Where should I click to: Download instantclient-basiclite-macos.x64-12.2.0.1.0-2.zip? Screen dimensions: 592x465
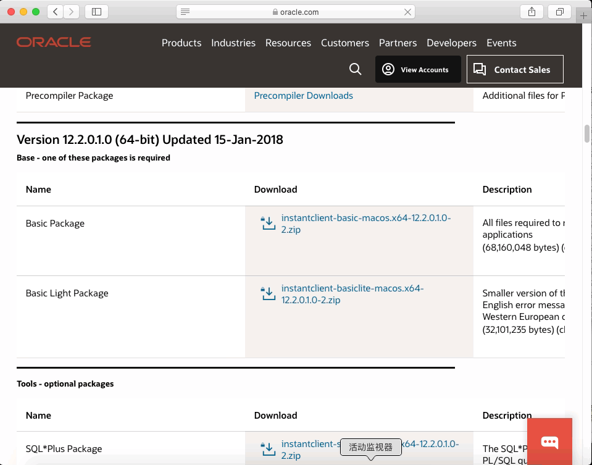click(x=352, y=294)
